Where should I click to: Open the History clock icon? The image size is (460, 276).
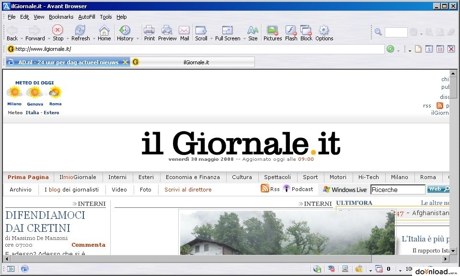[125, 30]
